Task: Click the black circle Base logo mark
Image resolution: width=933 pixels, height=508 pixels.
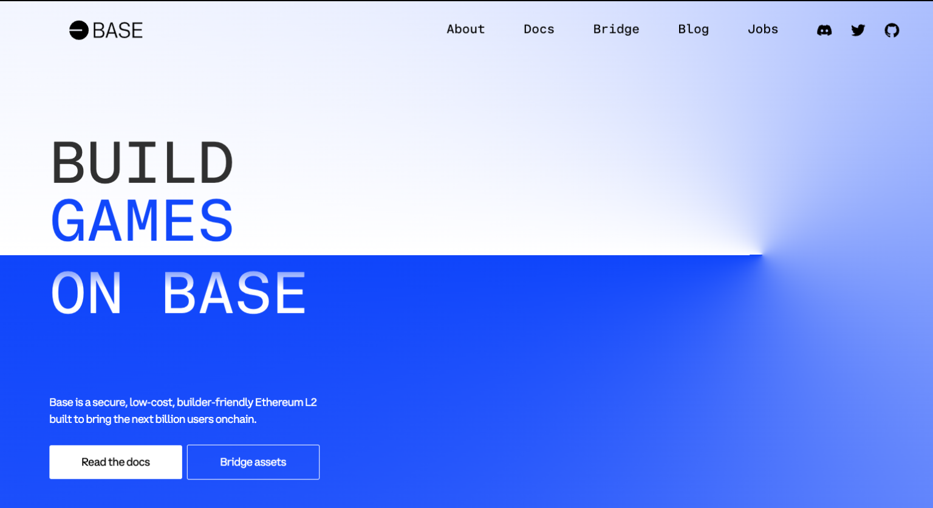Action: pos(78,30)
